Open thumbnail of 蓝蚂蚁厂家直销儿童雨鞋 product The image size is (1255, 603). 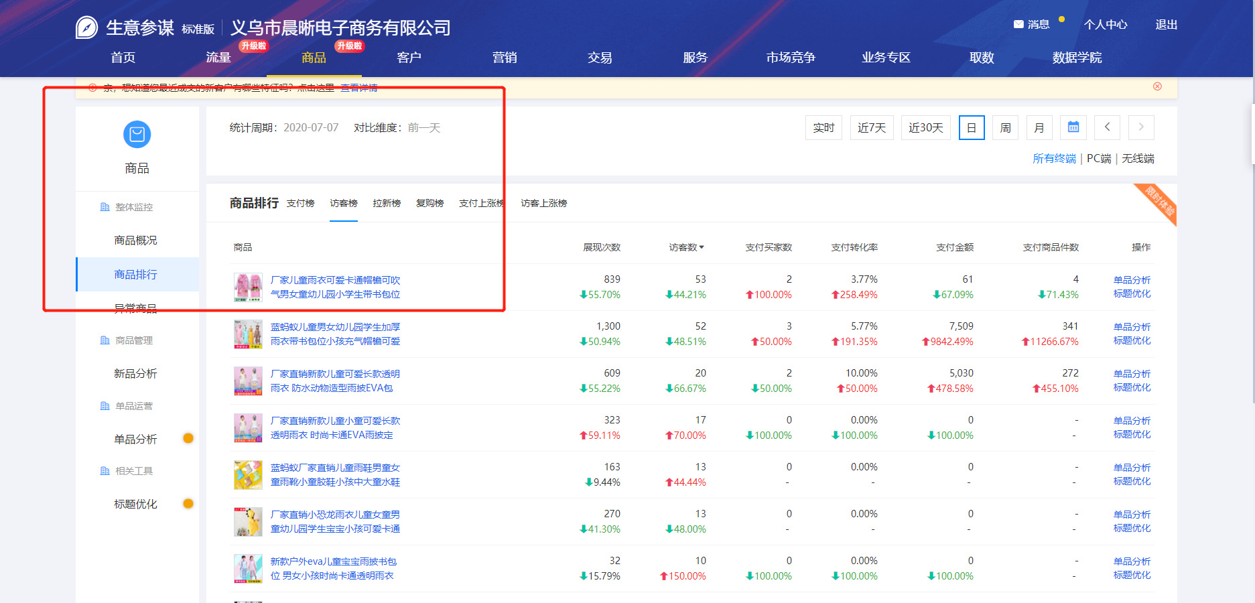pos(248,474)
